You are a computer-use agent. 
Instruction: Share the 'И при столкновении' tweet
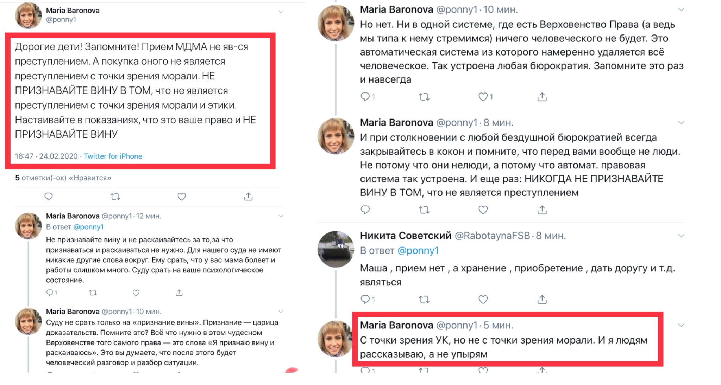click(x=542, y=210)
